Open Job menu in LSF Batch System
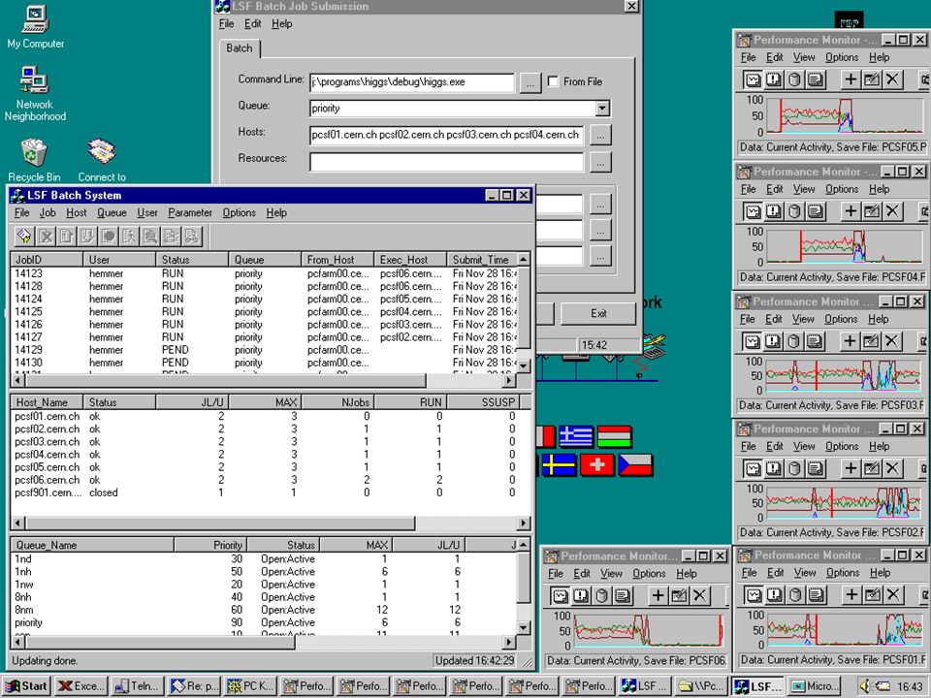Screen dimensions: 931x698 pyautogui.click(x=48, y=212)
